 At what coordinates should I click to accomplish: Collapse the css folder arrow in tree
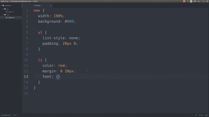(3, 9)
